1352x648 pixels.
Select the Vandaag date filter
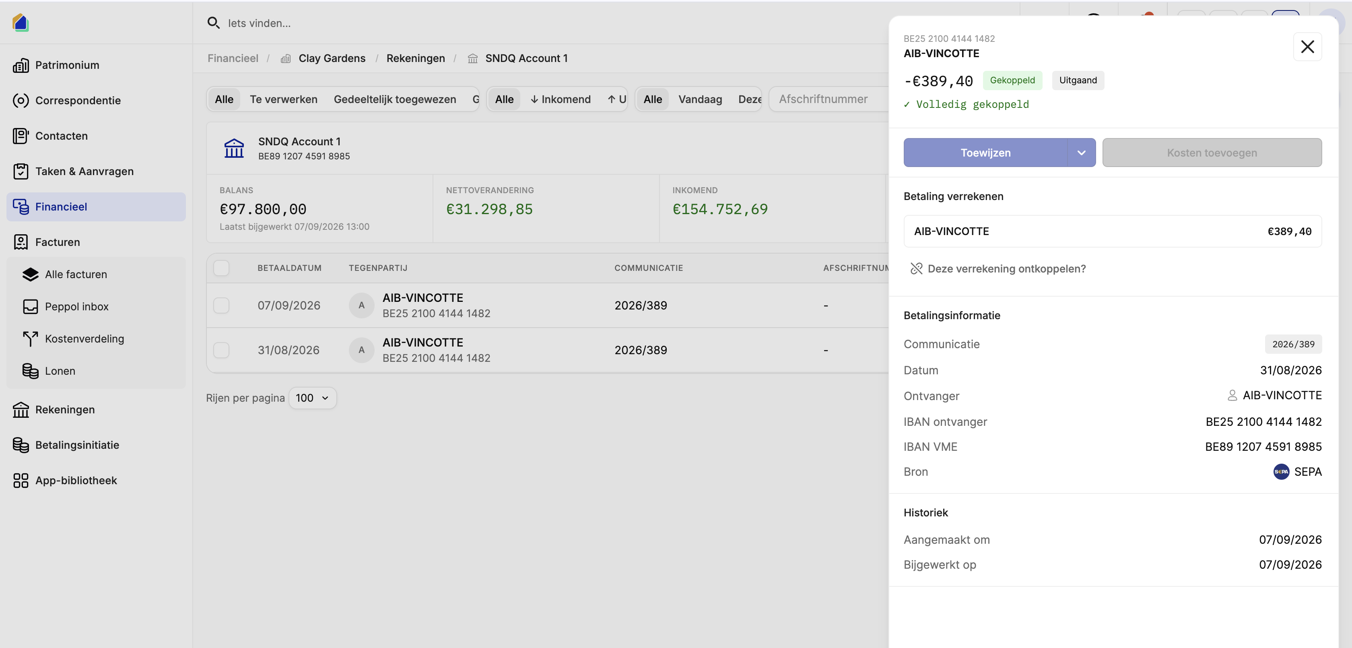(700, 99)
